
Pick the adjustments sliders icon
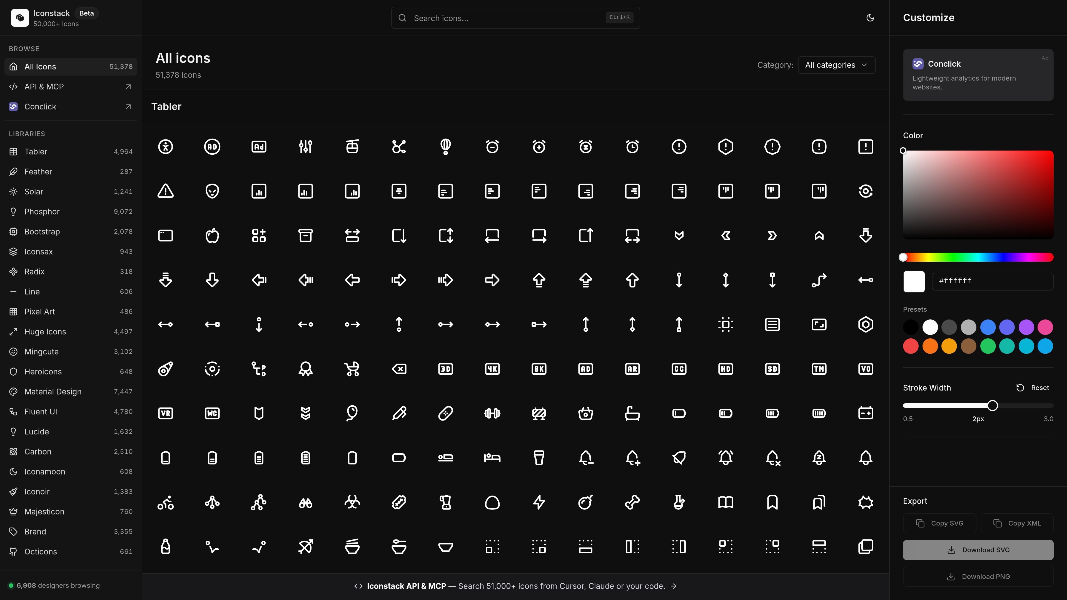point(305,147)
